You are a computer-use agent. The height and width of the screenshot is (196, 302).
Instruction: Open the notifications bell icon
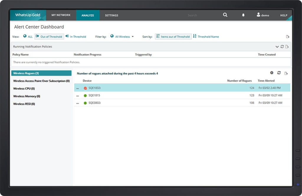[x=243, y=15]
